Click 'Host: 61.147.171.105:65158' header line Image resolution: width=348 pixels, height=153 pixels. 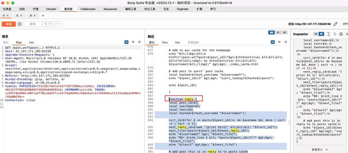[x=28, y=51]
